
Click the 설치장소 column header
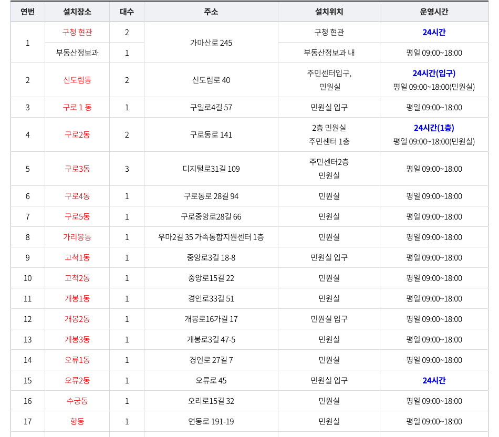(77, 12)
